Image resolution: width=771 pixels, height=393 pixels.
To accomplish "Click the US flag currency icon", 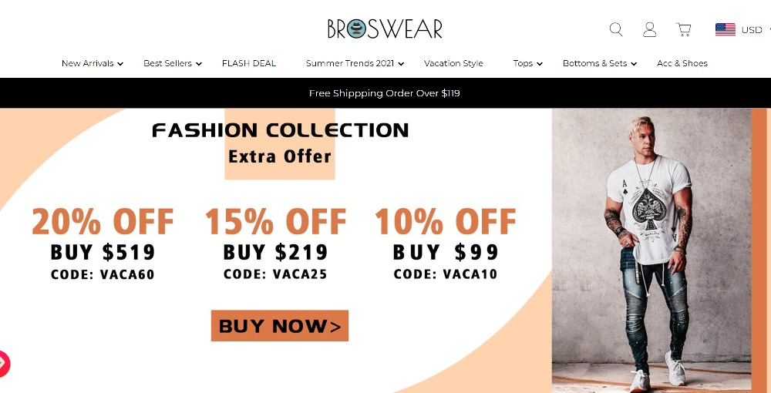I will coord(726,29).
